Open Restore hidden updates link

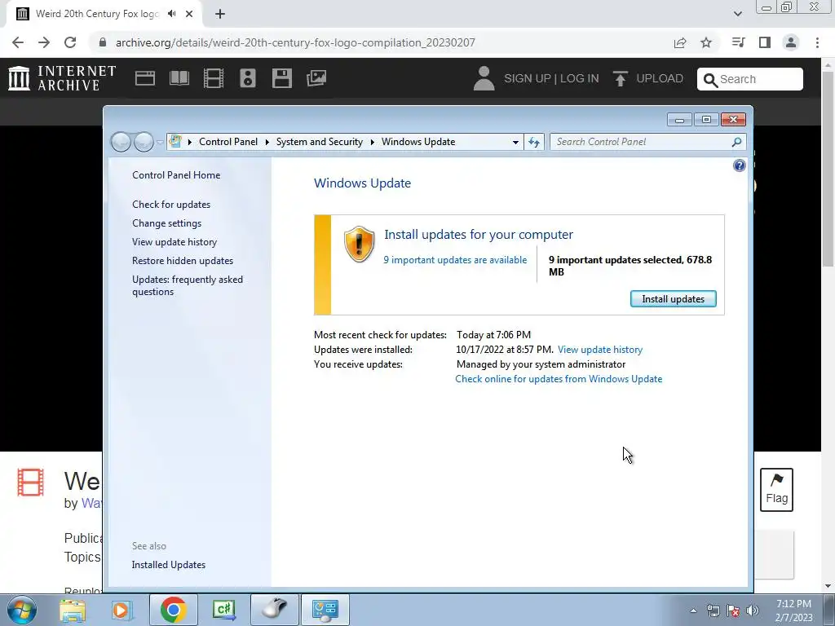[183, 261]
